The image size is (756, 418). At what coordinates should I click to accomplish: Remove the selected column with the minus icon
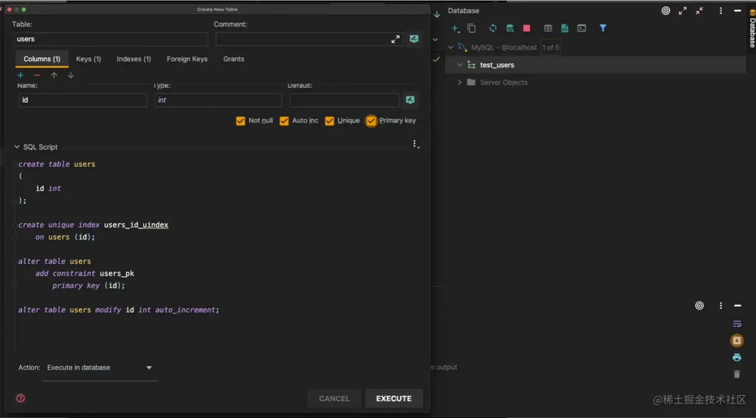coord(37,75)
